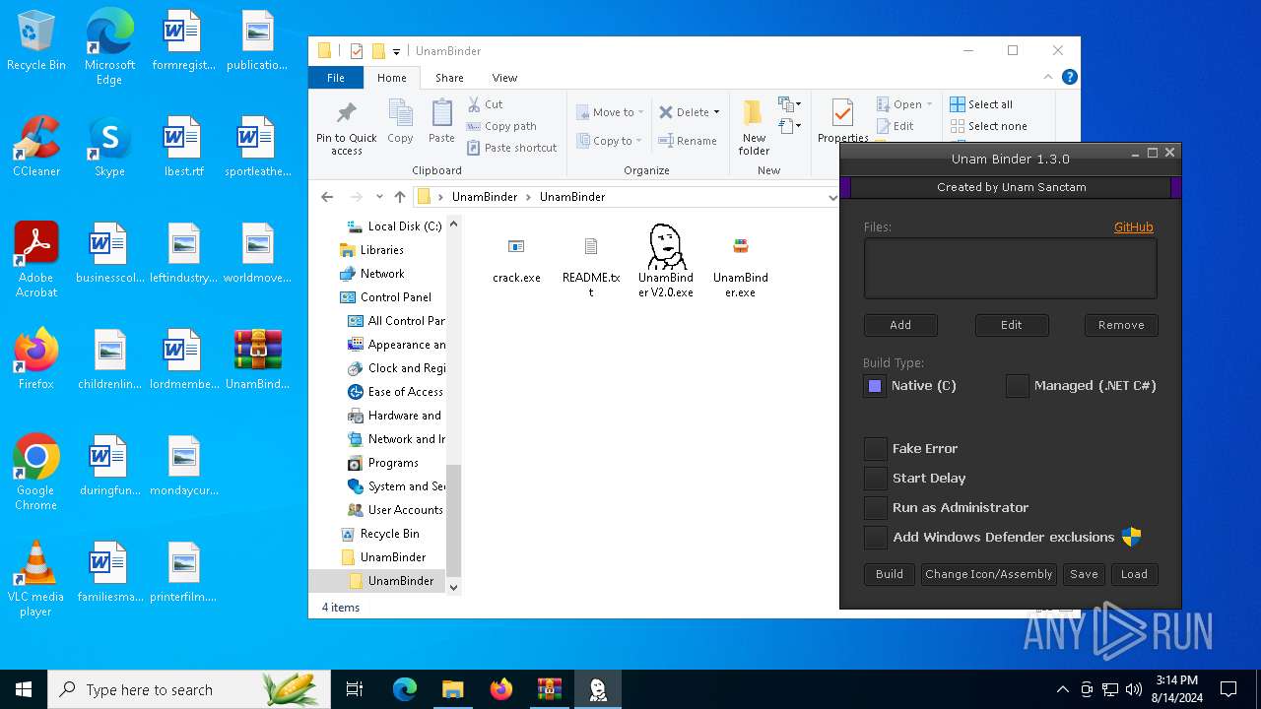1261x709 pixels.
Task: Open the Recent locations dropdown arrow
Action: [379, 197]
